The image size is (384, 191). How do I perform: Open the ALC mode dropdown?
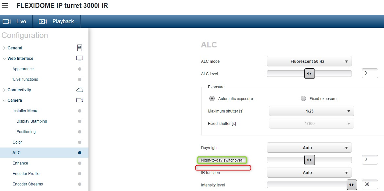(309, 61)
